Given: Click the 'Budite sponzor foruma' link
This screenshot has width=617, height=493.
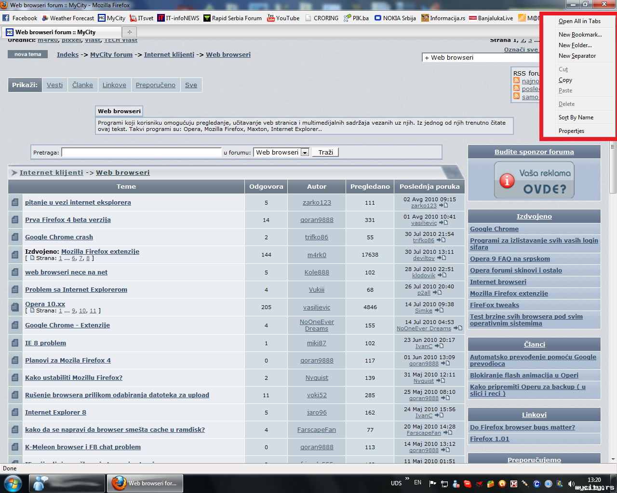Looking at the screenshot, I should tap(534, 152).
